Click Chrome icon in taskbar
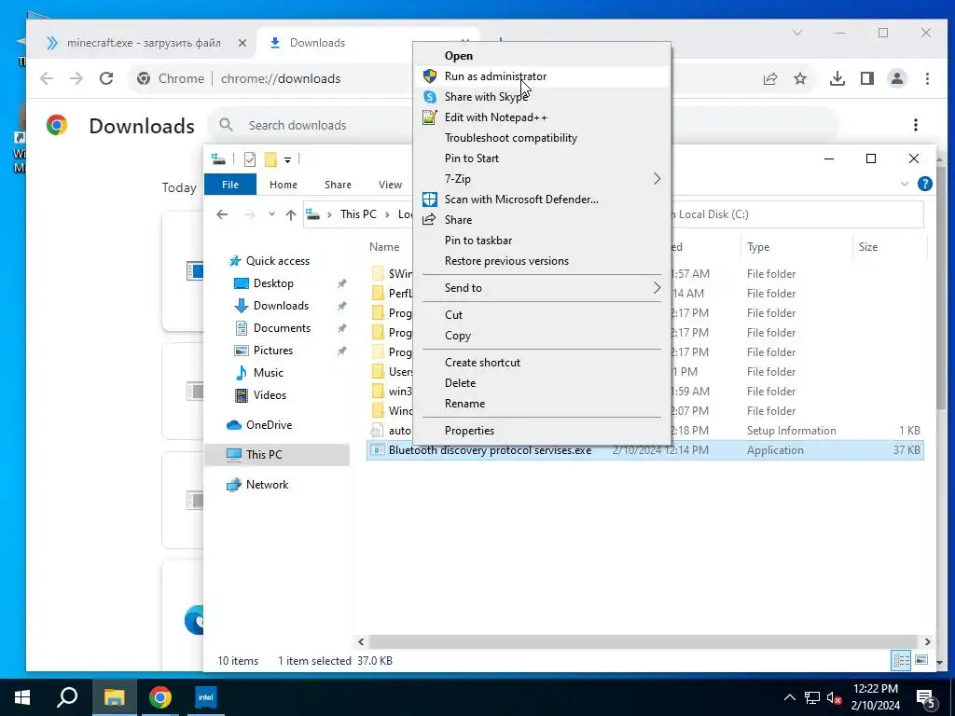The image size is (955, 716). pyautogui.click(x=160, y=697)
